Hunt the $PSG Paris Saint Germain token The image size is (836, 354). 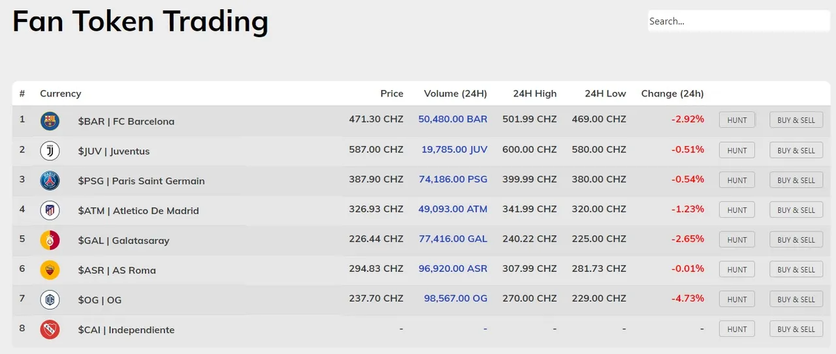[737, 180]
